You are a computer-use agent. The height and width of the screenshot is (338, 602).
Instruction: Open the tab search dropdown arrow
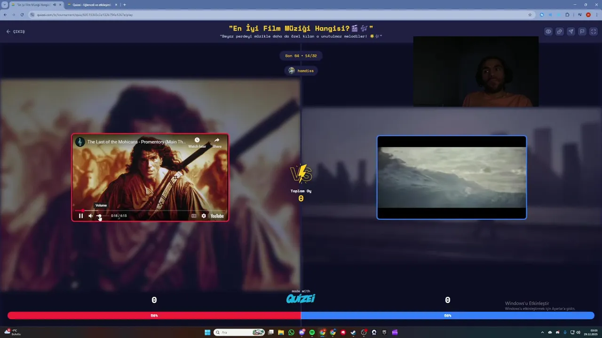[x=4, y=5]
